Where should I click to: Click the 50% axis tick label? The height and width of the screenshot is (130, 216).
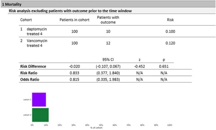(101, 125)
